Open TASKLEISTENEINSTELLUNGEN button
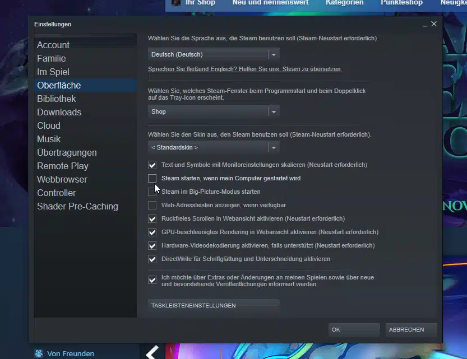Viewport: 467px width, 359px height. [x=214, y=305]
